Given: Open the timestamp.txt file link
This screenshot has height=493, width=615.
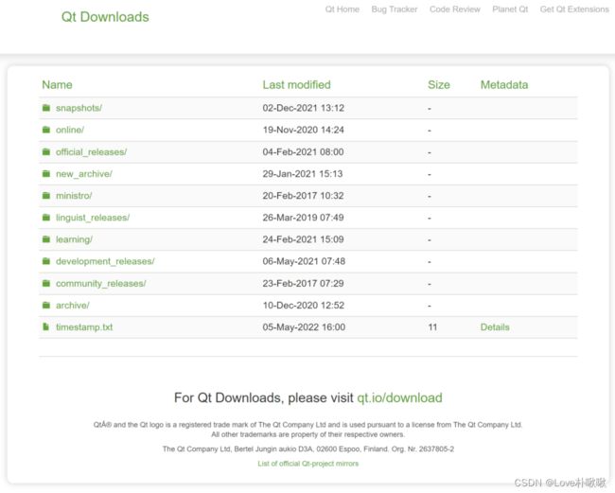Looking at the screenshot, I should point(84,327).
